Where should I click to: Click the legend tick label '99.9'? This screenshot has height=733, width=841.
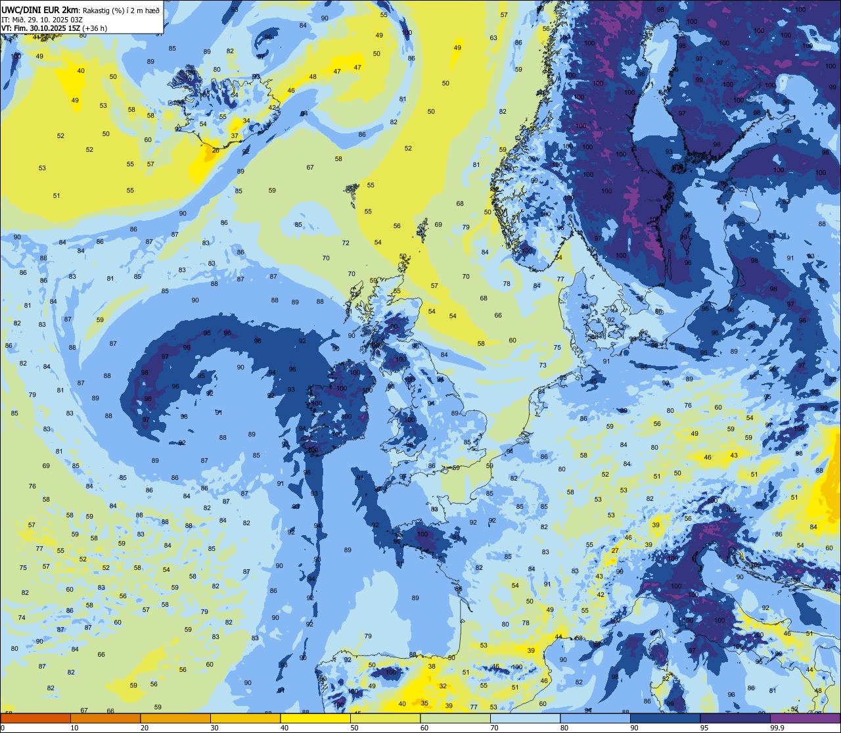777,728
